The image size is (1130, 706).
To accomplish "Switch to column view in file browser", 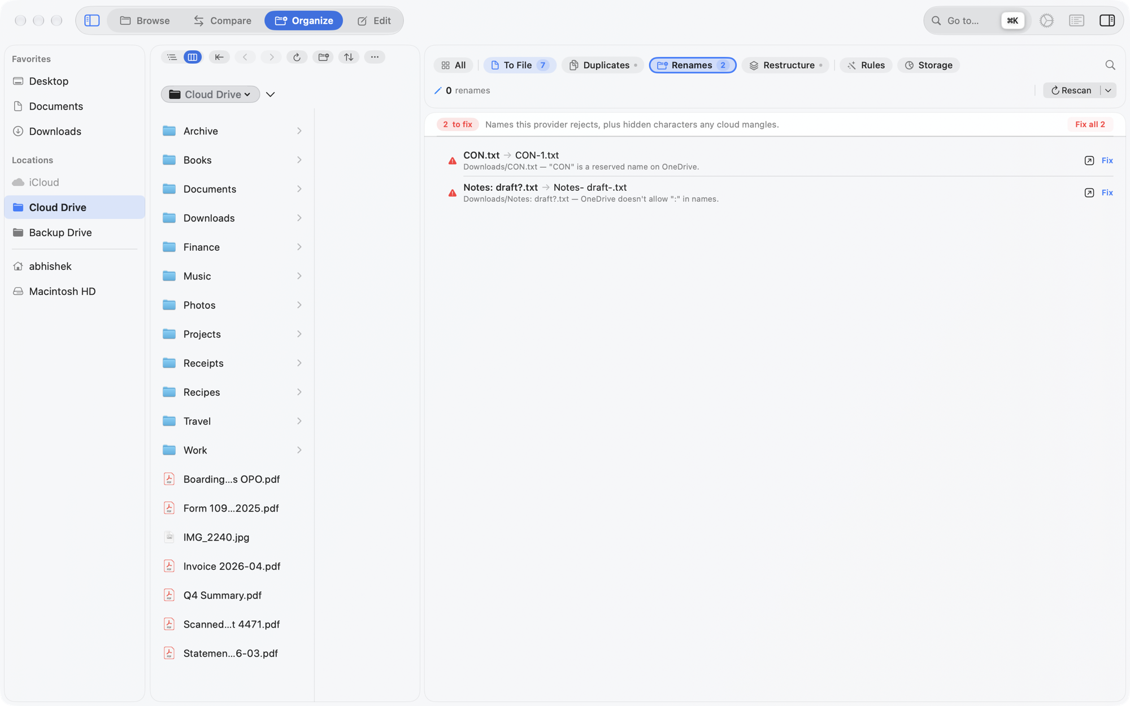I will pyautogui.click(x=193, y=57).
